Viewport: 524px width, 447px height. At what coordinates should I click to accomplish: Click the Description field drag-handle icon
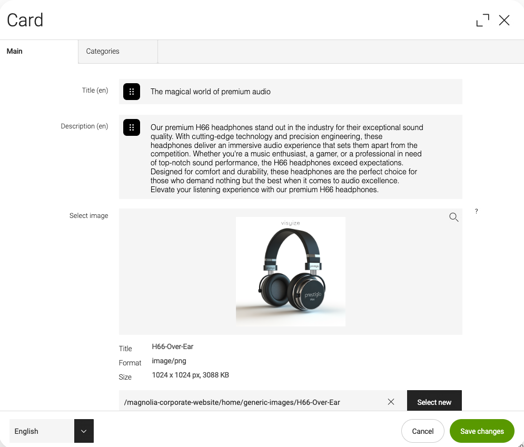tap(132, 127)
